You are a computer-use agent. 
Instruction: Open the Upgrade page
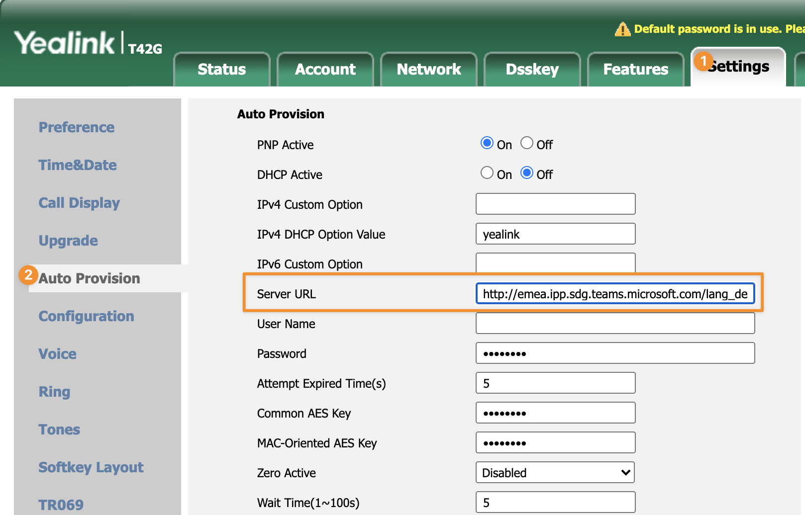(x=68, y=241)
